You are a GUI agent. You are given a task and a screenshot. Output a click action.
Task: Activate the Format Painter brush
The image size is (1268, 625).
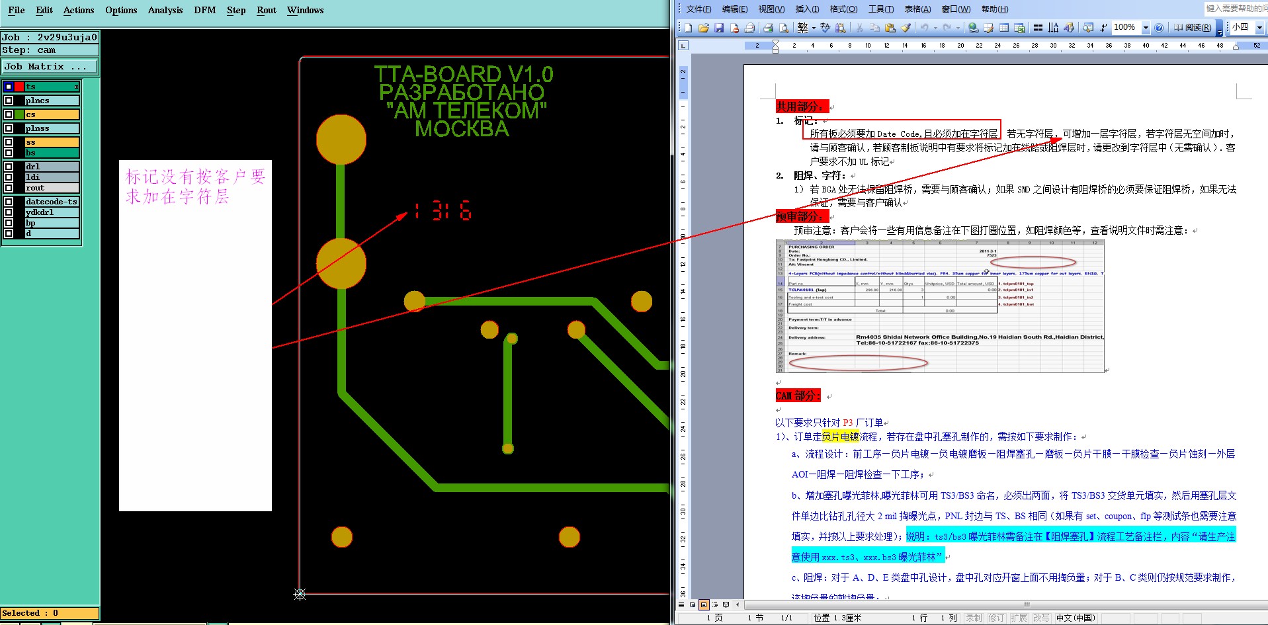point(906,28)
